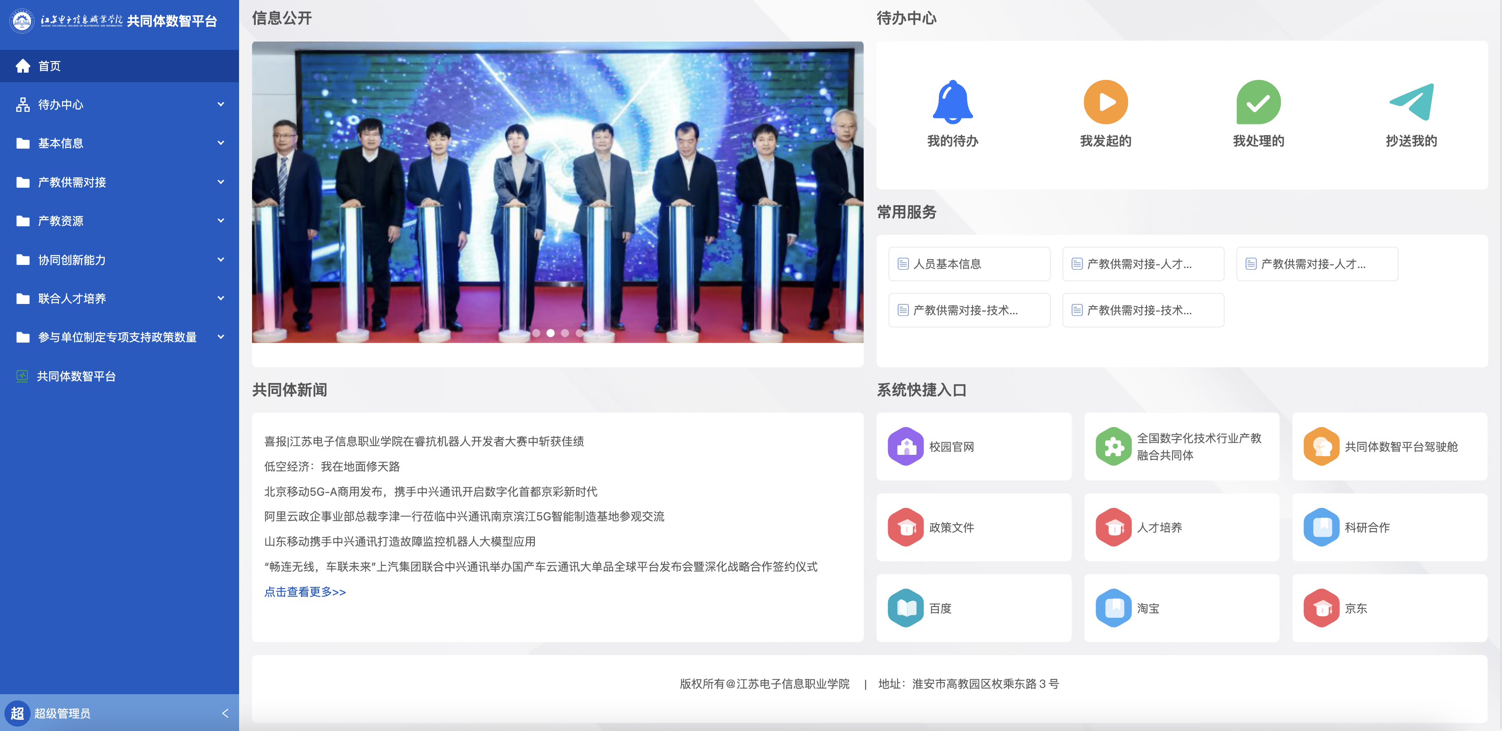Open the 百度 book icon
Screen dimensions: 1502x731
[906, 608]
